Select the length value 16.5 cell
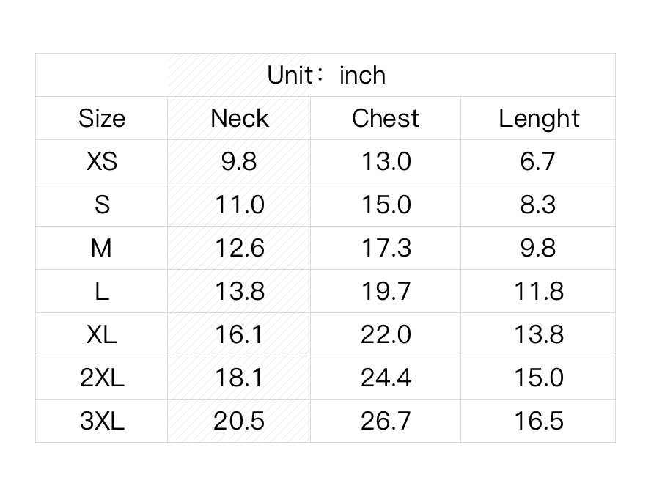651x478 pixels. click(538, 421)
